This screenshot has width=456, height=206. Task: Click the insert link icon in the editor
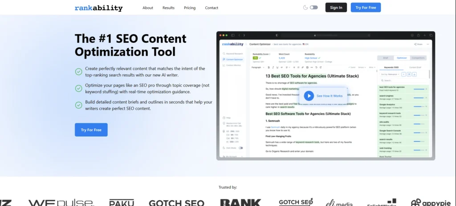(302, 68)
